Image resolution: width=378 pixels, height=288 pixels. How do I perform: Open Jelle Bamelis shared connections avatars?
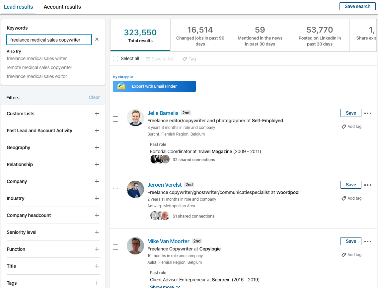point(160,159)
